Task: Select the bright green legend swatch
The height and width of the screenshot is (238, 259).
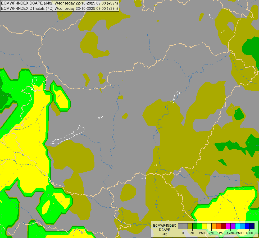Action: pyautogui.click(x=199, y=226)
